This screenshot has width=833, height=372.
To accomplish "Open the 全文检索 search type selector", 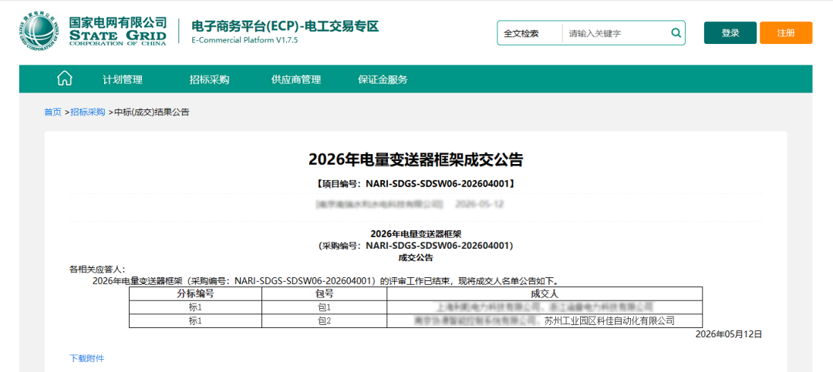I will pyautogui.click(x=521, y=33).
